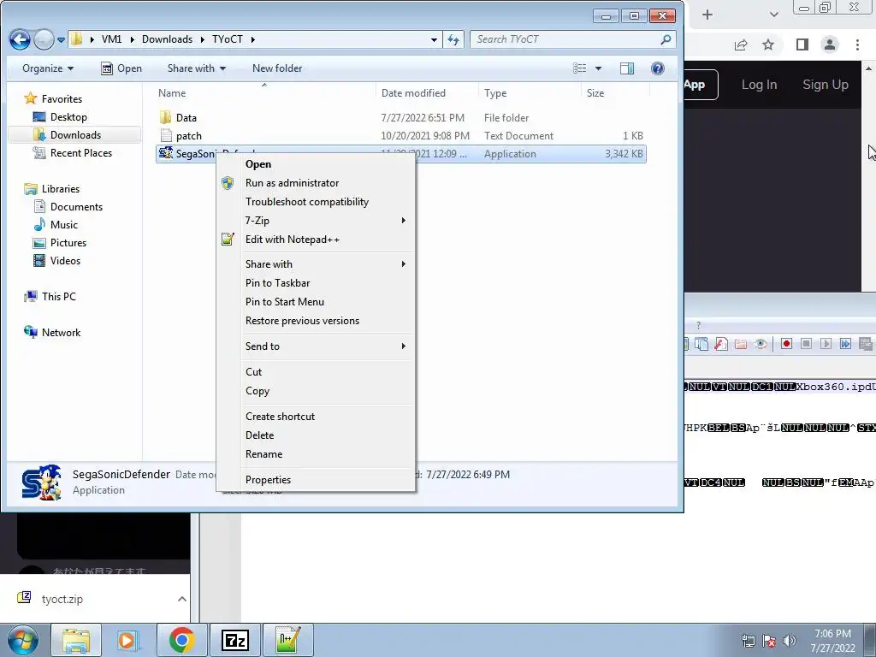Click the Forward navigation arrow in Explorer
876x657 pixels.
[44, 39]
